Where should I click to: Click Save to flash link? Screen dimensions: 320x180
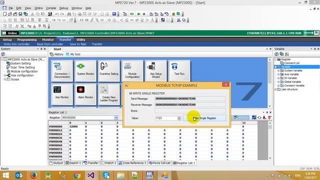point(78,44)
